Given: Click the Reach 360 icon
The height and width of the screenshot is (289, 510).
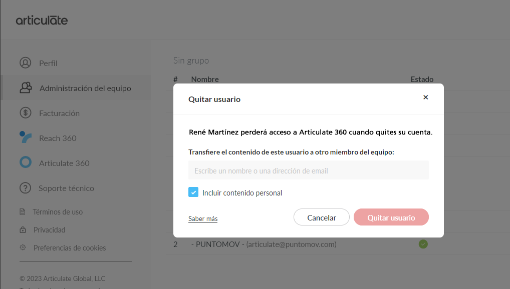Looking at the screenshot, I should click(26, 137).
